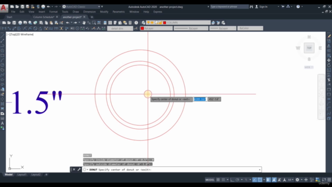Open the detail dim dimension style dropdown
The width and height of the screenshot is (332, 187).
coord(120,29)
